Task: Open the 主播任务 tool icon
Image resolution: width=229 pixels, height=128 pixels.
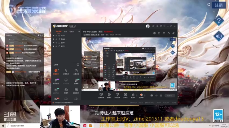Action: pyautogui.click(x=76, y=72)
